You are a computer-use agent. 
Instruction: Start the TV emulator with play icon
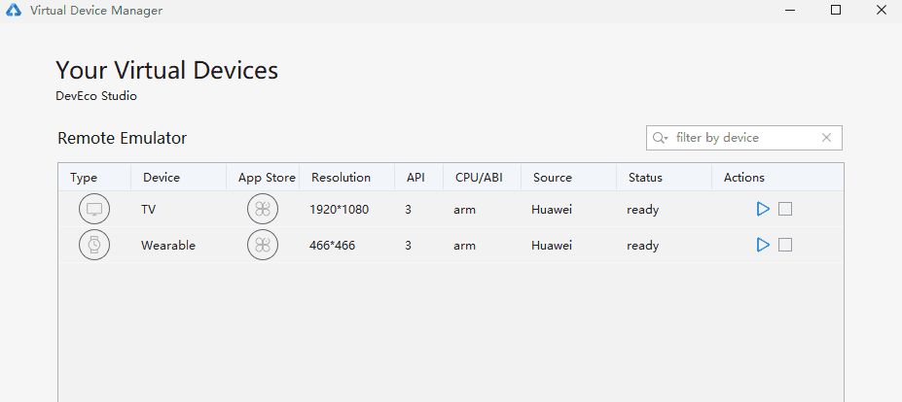(763, 209)
